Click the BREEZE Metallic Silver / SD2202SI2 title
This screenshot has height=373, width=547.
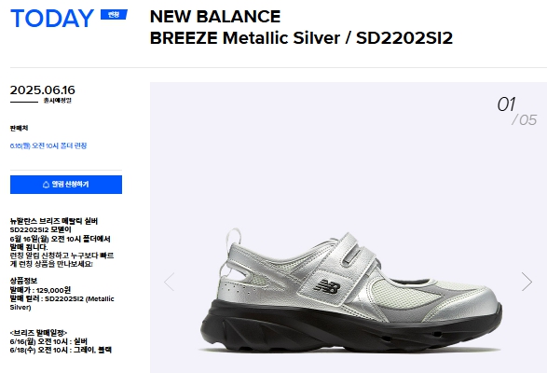301,37
